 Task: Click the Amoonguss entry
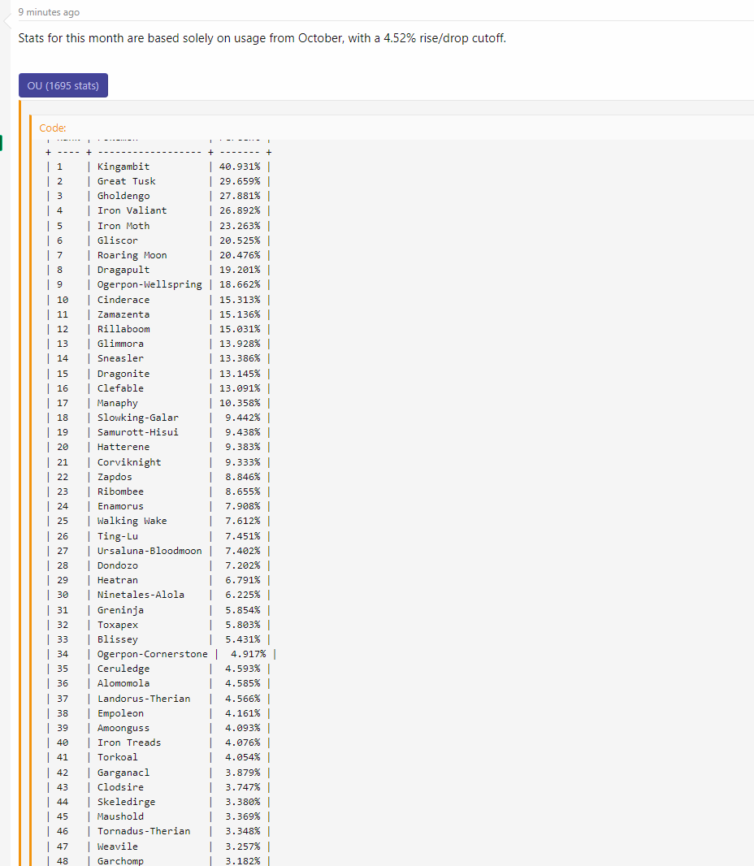123,729
